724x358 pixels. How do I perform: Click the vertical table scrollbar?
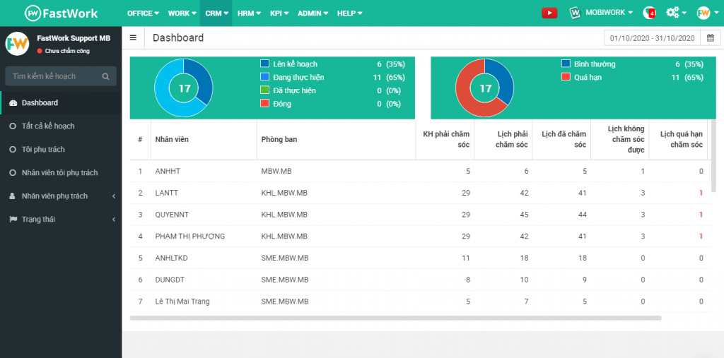point(714,155)
